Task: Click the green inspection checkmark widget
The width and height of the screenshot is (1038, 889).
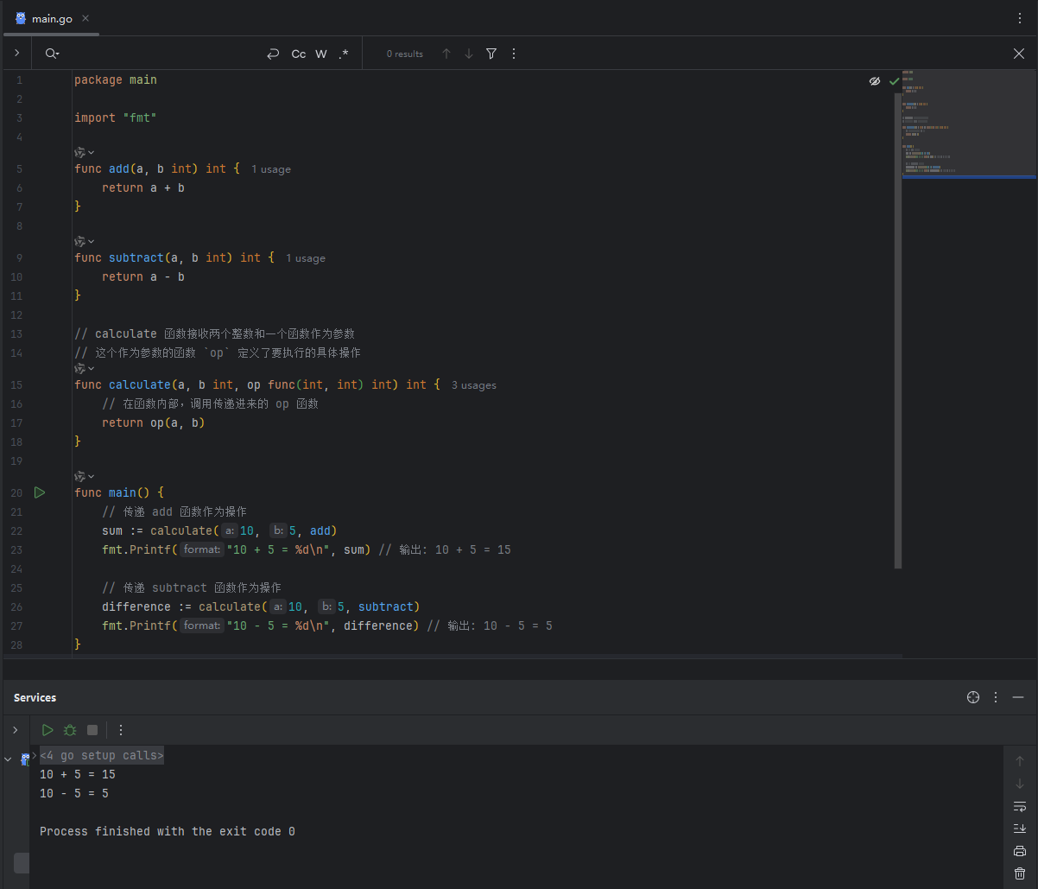Action: pos(895,81)
